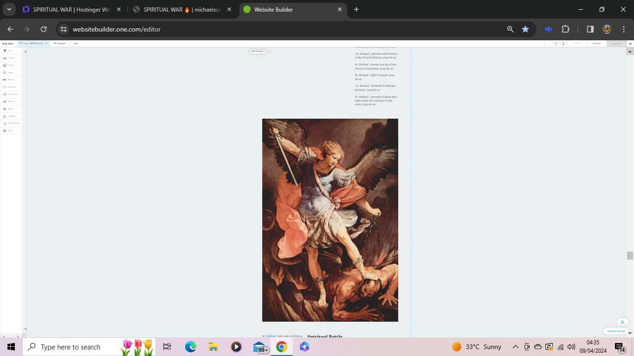Screen dimensions: 634x356
Task: Expand the Page SPIRITUAL WAR dropdown
Action: click(33, 44)
